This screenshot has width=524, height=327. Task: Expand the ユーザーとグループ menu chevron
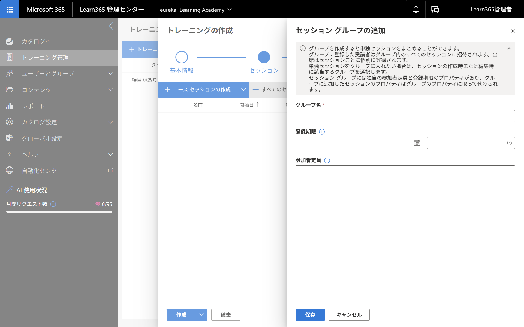(110, 74)
